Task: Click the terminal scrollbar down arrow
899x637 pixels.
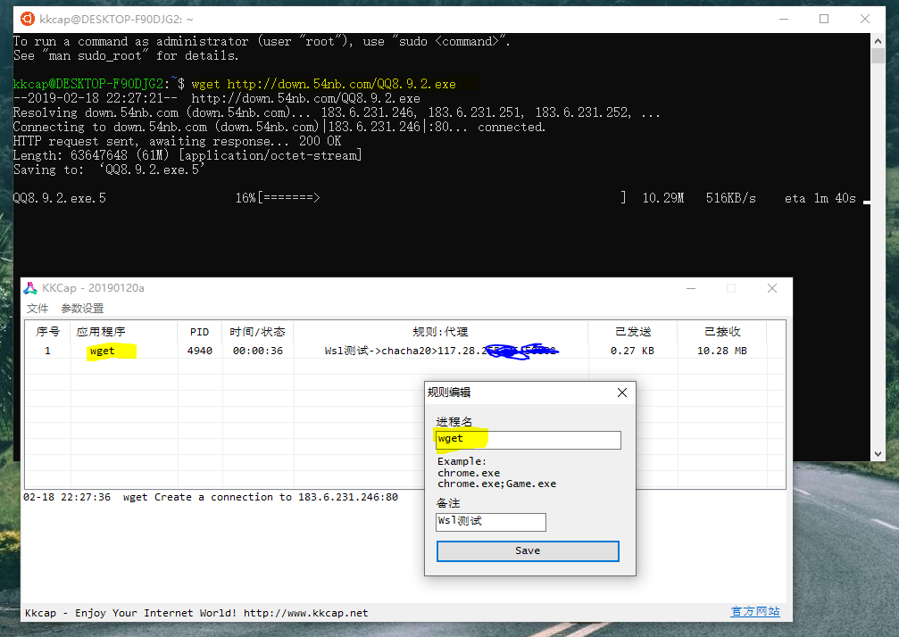Action: tap(878, 454)
